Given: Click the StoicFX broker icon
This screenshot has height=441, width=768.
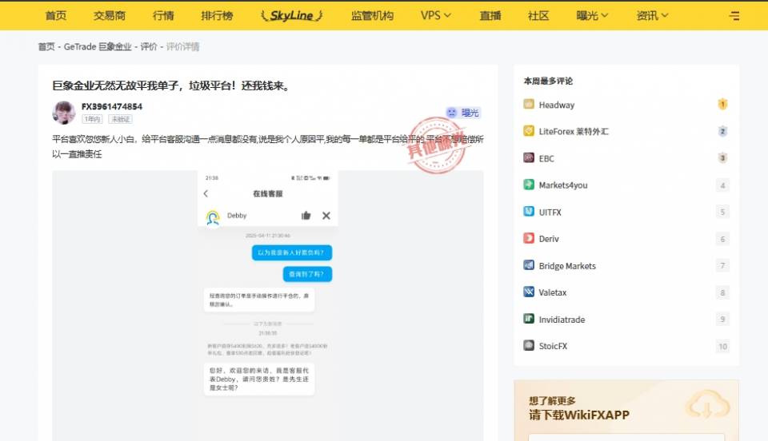Looking at the screenshot, I should tap(529, 345).
